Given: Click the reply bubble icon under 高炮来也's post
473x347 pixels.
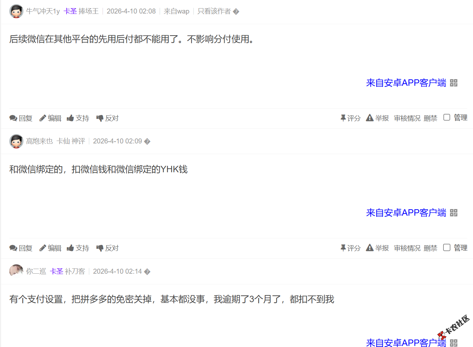Looking at the screenshot, I should point(13,248).
